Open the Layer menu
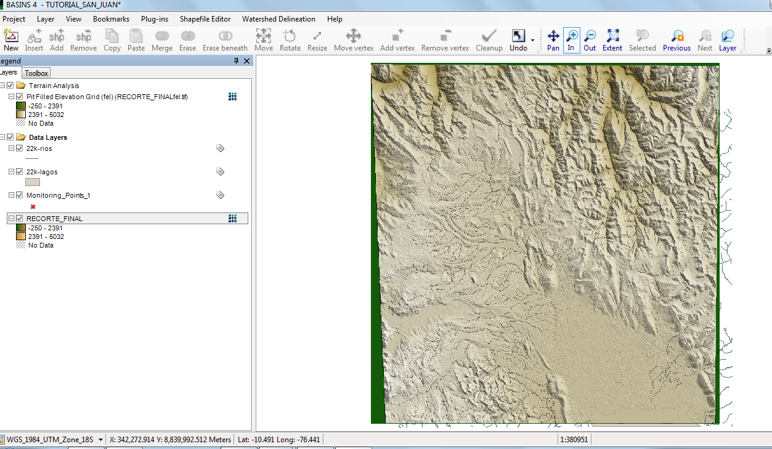Image resolution: width=772 pixels, height=449 pixels. coord(46,19)
